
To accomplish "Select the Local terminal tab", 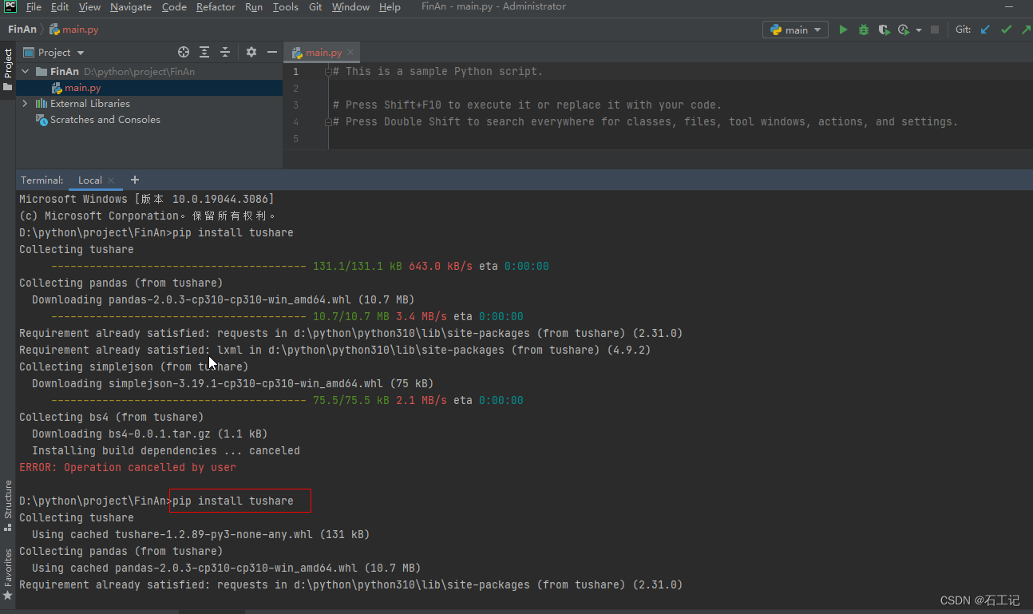I will [90, 180].
